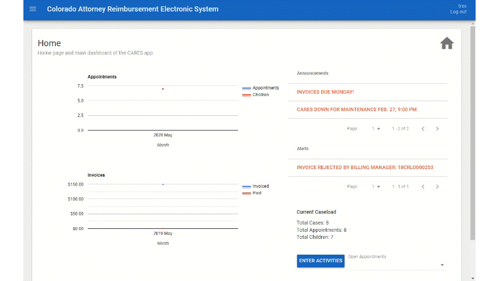Click the Invoices chart title
Viewport: 499px width, 281px height.
click(x=96, y=175)
